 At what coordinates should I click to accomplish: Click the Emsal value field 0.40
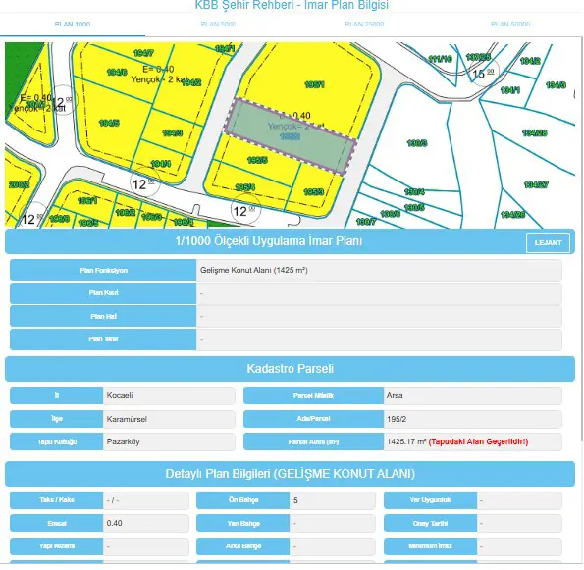pos(145,523)
